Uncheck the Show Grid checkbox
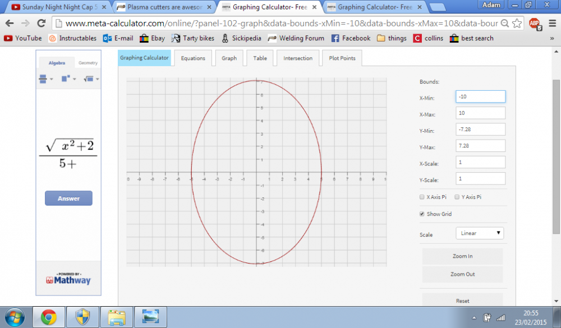The height and width of the screenshot is (328, 561). pyautogui.click(x=422, y=214)
